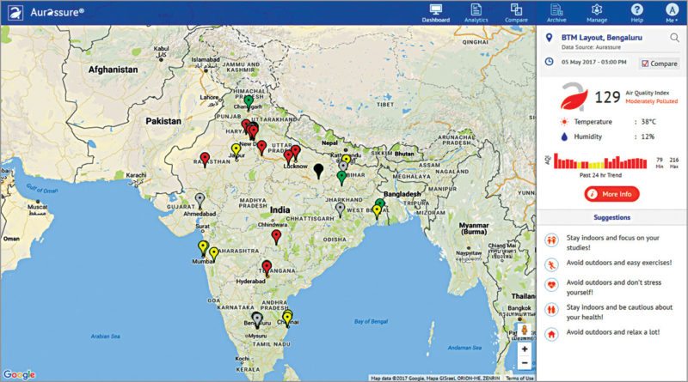Open the Help page
Screen dimensions: 688x382
click(x=636, y=12)
